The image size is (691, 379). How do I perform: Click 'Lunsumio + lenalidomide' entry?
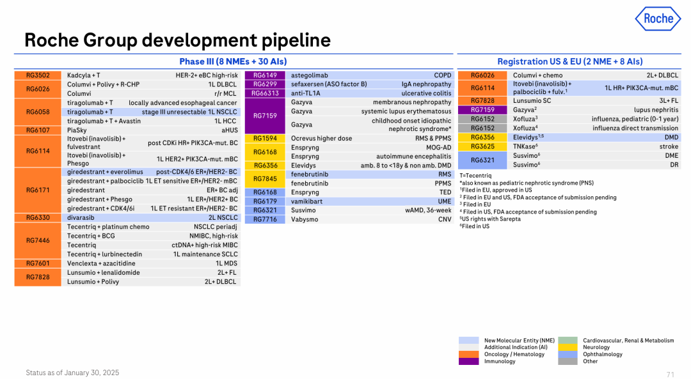(x=104, y=272)
